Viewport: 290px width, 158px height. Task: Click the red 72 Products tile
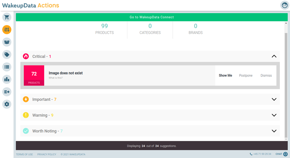click(x=34, y=75)
